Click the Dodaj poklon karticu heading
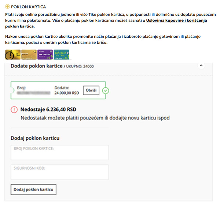This screenshot has width=220, height=203. [x=35, y=138]
